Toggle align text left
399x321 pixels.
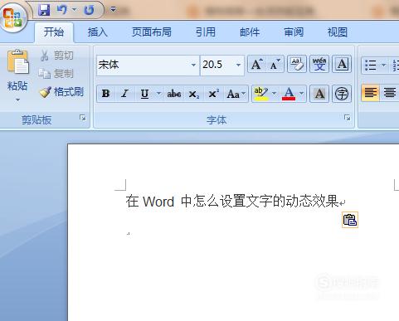pos(370,93)
